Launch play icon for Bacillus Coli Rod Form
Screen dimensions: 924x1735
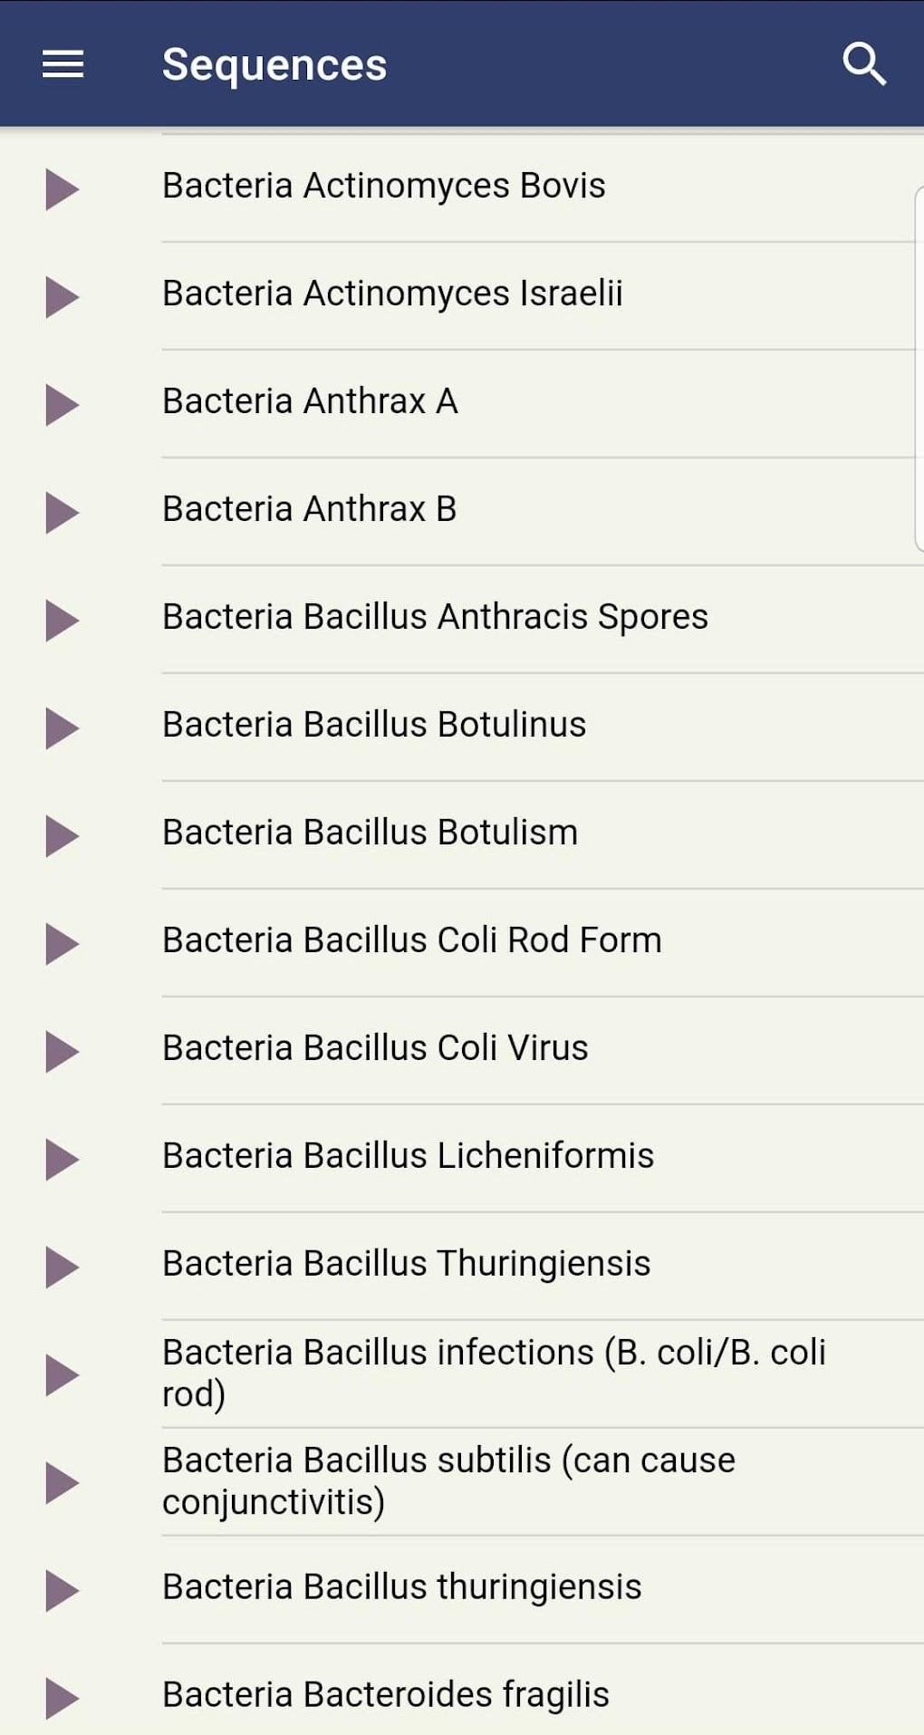[x=62, y=944]
